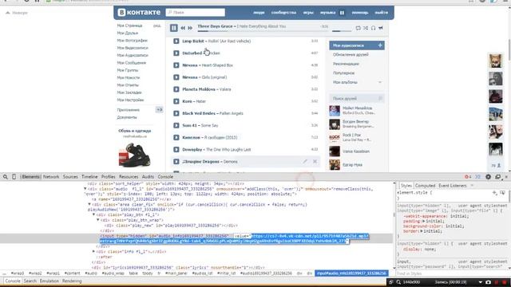
Task: Toggle repeat for the current track
Action: 358,28
